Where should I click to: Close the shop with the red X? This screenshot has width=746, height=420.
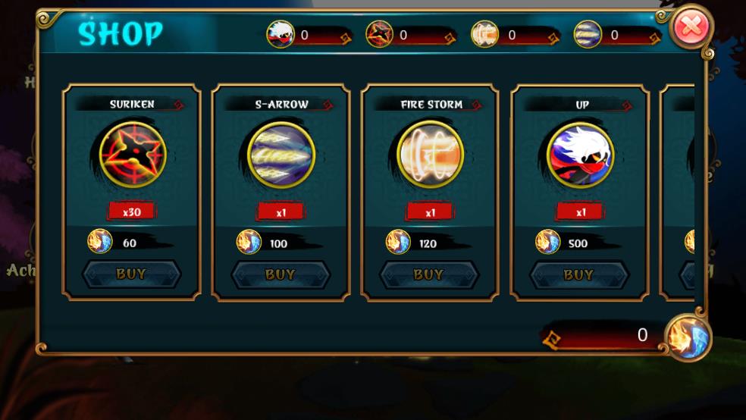691,27
